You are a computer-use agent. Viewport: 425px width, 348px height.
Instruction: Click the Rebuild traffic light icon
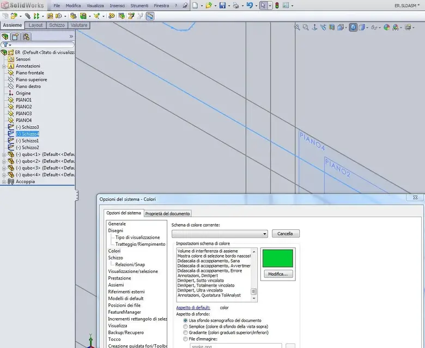pos(277,5)
